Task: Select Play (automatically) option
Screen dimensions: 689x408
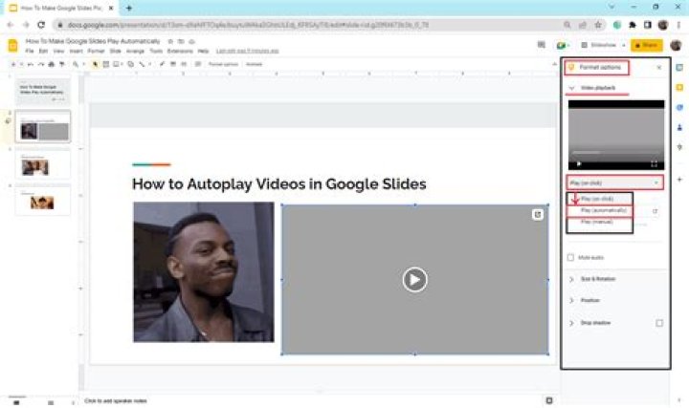Action: point(600,210)
